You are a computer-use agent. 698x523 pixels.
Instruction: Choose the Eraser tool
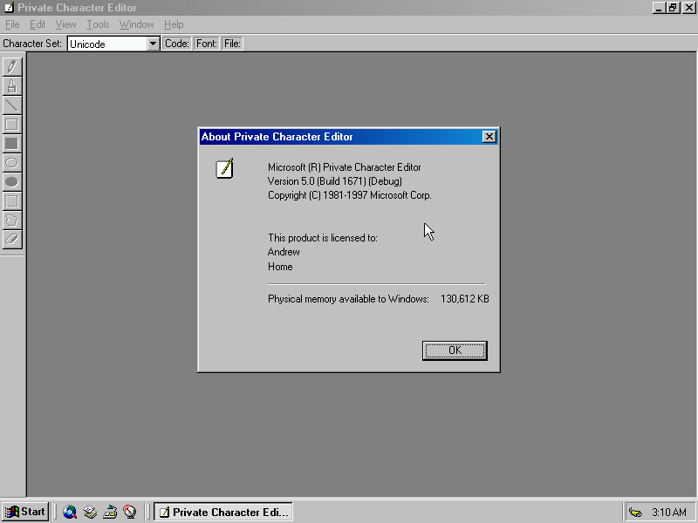click(12, 239)
